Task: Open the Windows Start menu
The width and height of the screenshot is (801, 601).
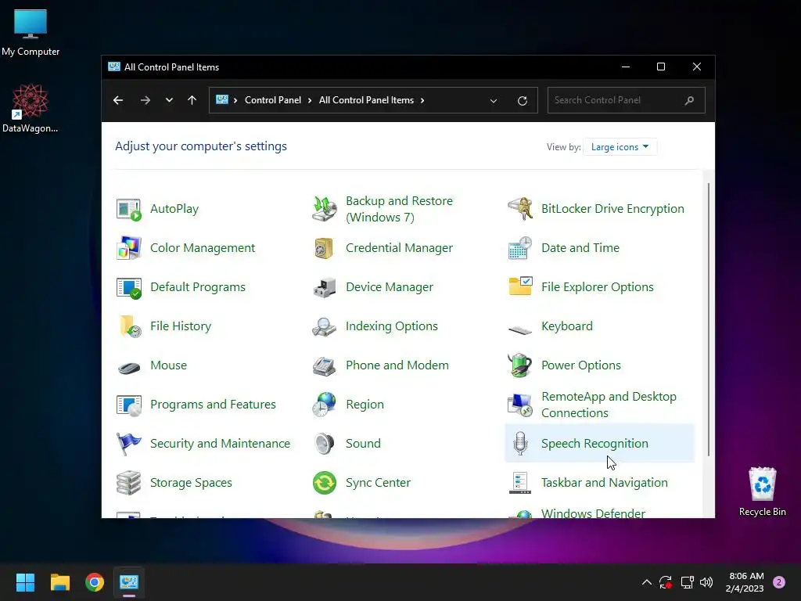Action: [x=25, y=582]
